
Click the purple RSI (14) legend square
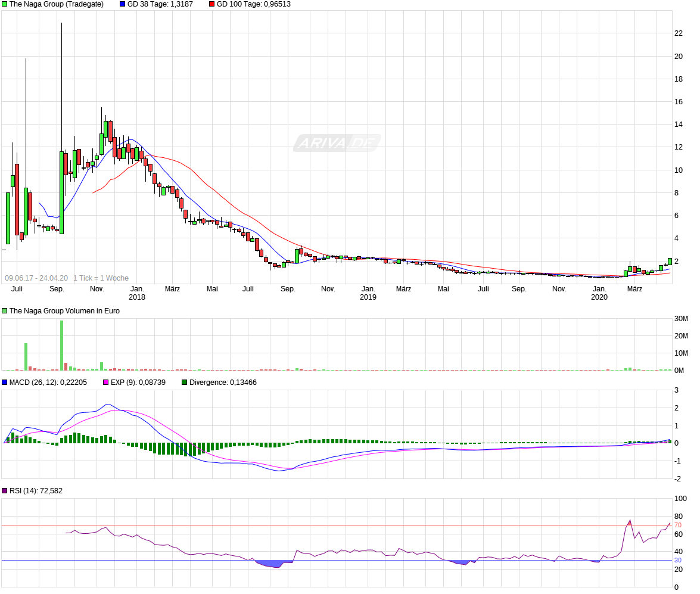coord(5,491)
